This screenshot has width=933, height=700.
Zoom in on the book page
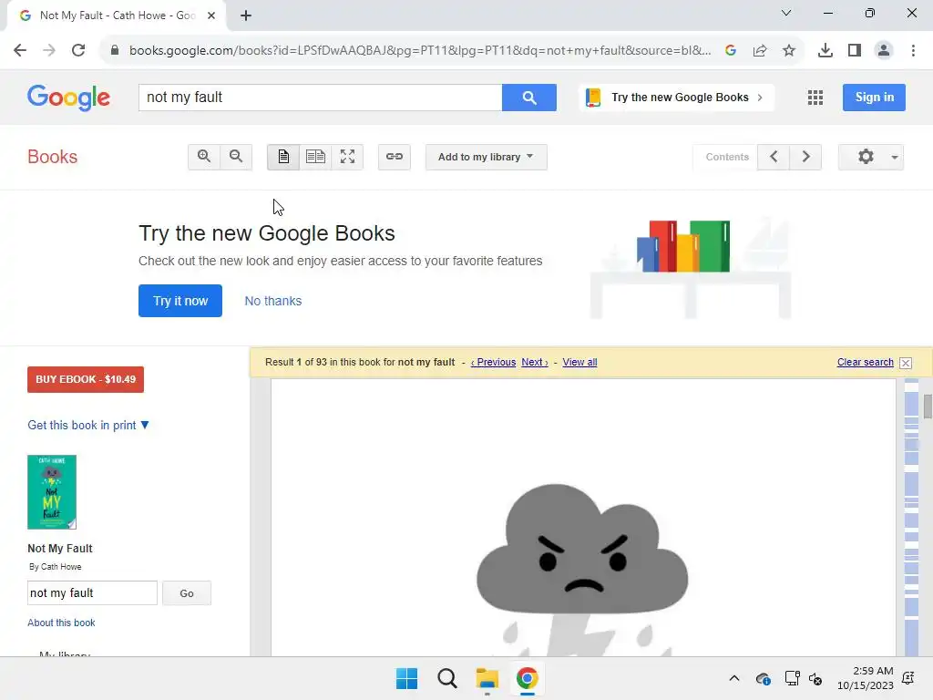point(204,157)
